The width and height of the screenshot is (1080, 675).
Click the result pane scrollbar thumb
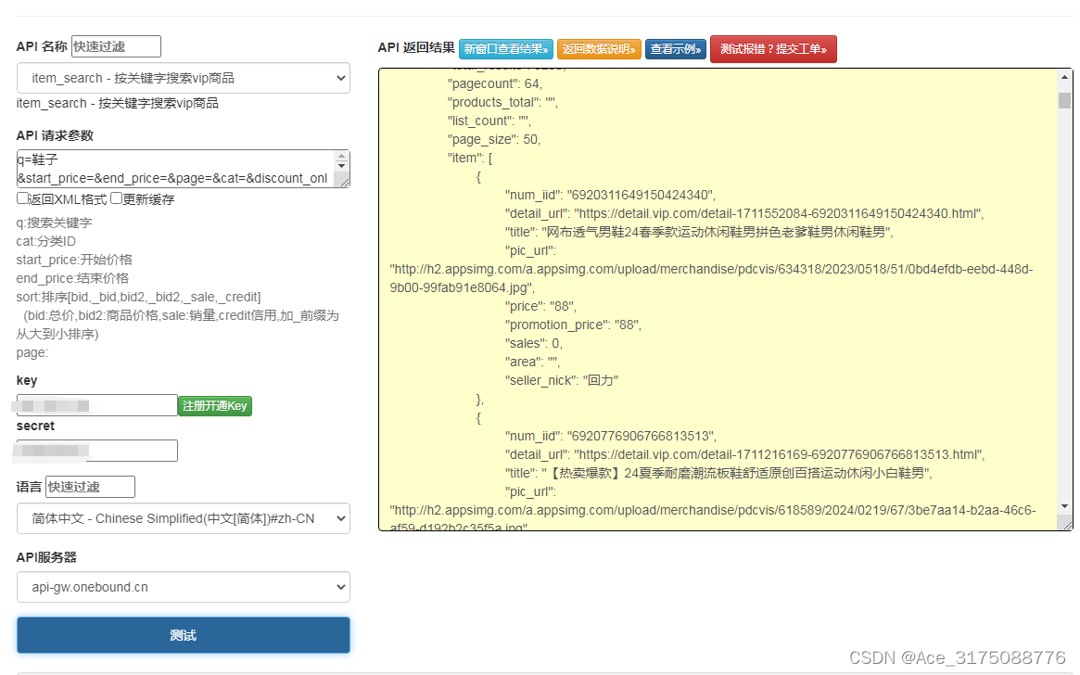click(1065, 100)
